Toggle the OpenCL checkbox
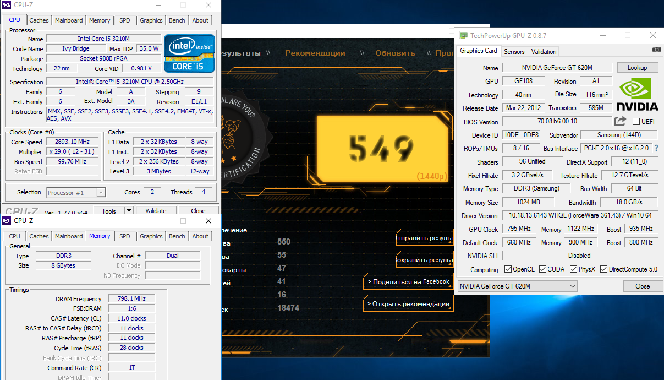 tap(508, 269)
